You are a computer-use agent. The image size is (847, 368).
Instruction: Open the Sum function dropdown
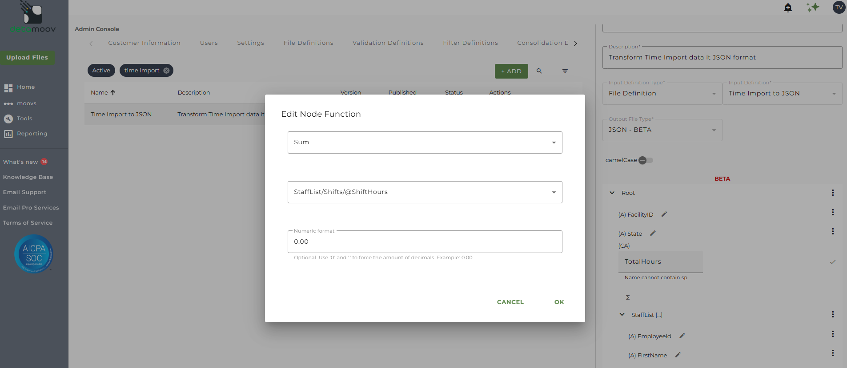click(x=425, y=142)
